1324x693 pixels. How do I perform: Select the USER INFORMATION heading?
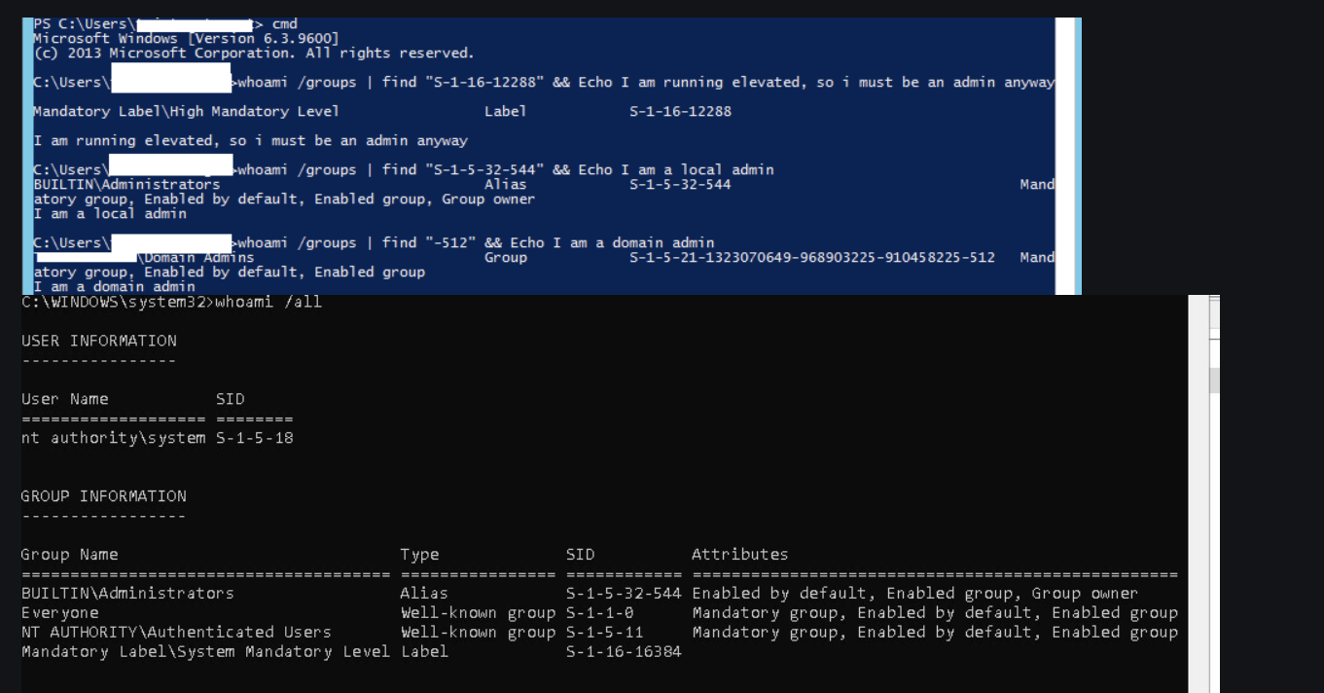click(99, 341)
